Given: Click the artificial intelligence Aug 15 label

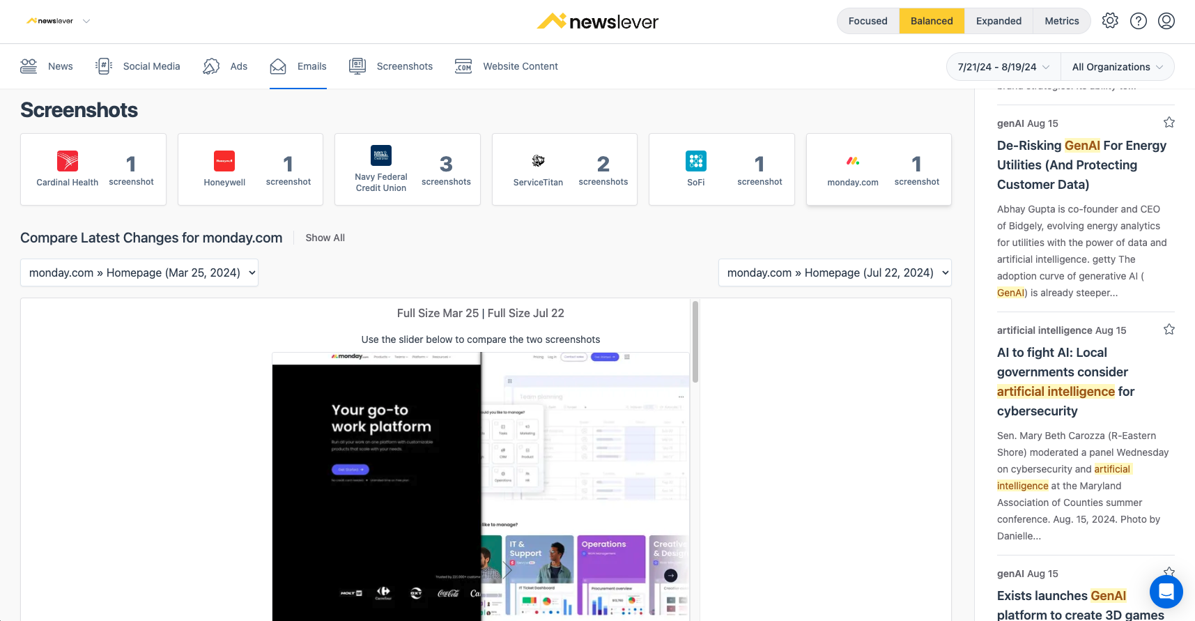Looking at the screenshot, I should click(1061, 330).
